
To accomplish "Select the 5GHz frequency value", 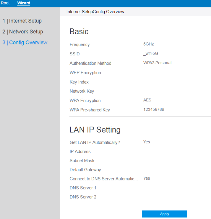I will point(149,44).
